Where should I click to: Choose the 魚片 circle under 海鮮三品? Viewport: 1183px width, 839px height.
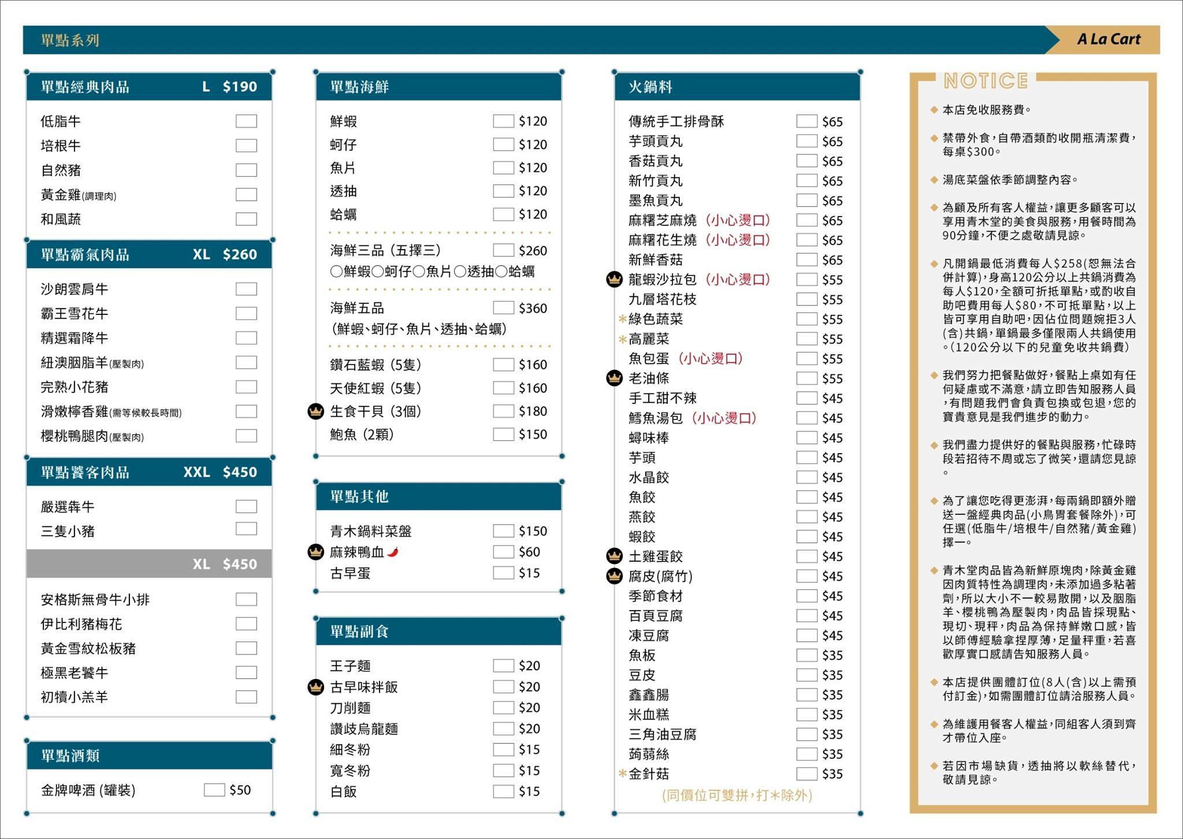pyautogui.click(x=419, y=272)
